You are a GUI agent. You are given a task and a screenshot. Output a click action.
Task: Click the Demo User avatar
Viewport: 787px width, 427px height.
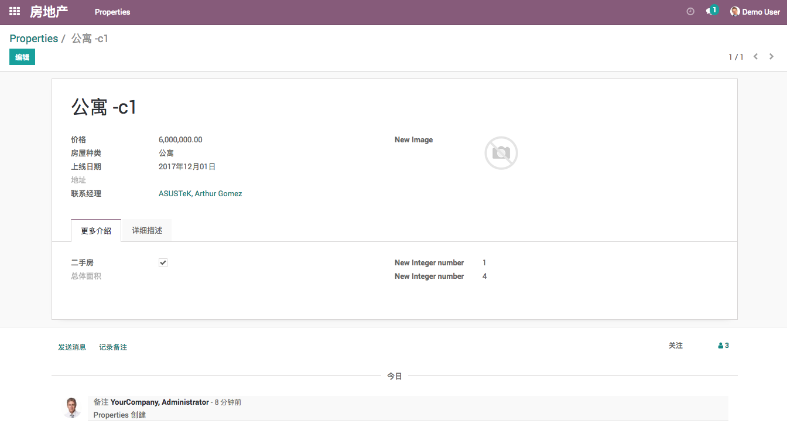point(735,12)
